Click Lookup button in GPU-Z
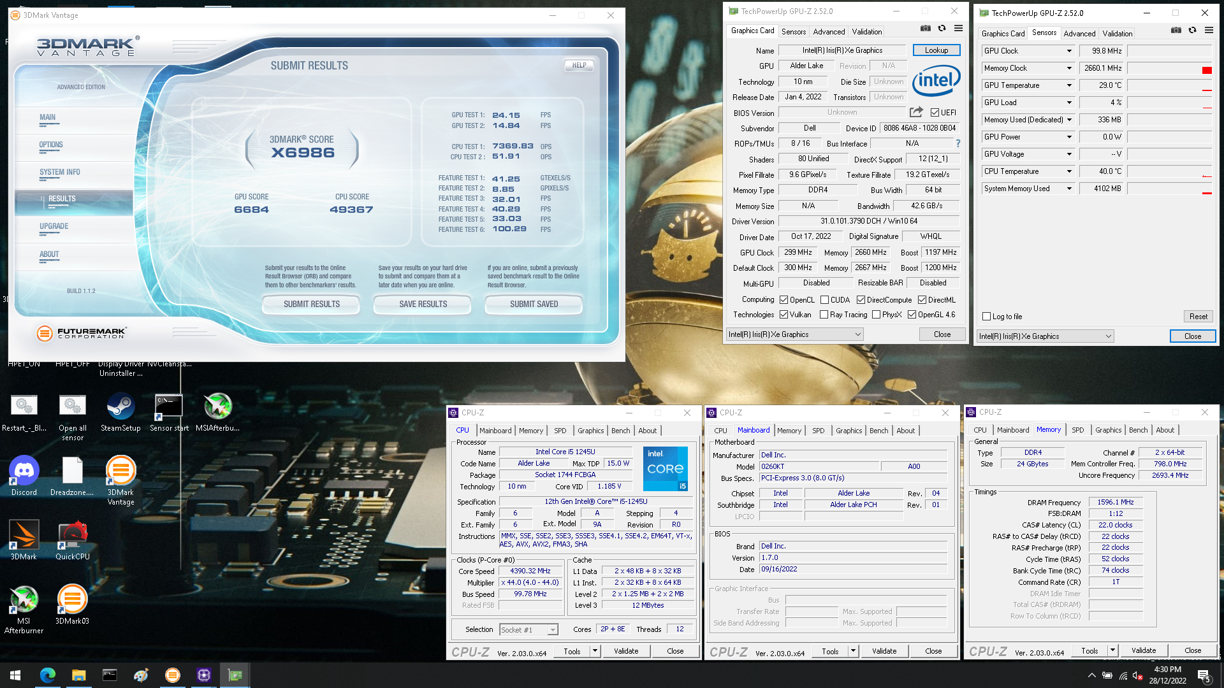 (x=936, y=50)
